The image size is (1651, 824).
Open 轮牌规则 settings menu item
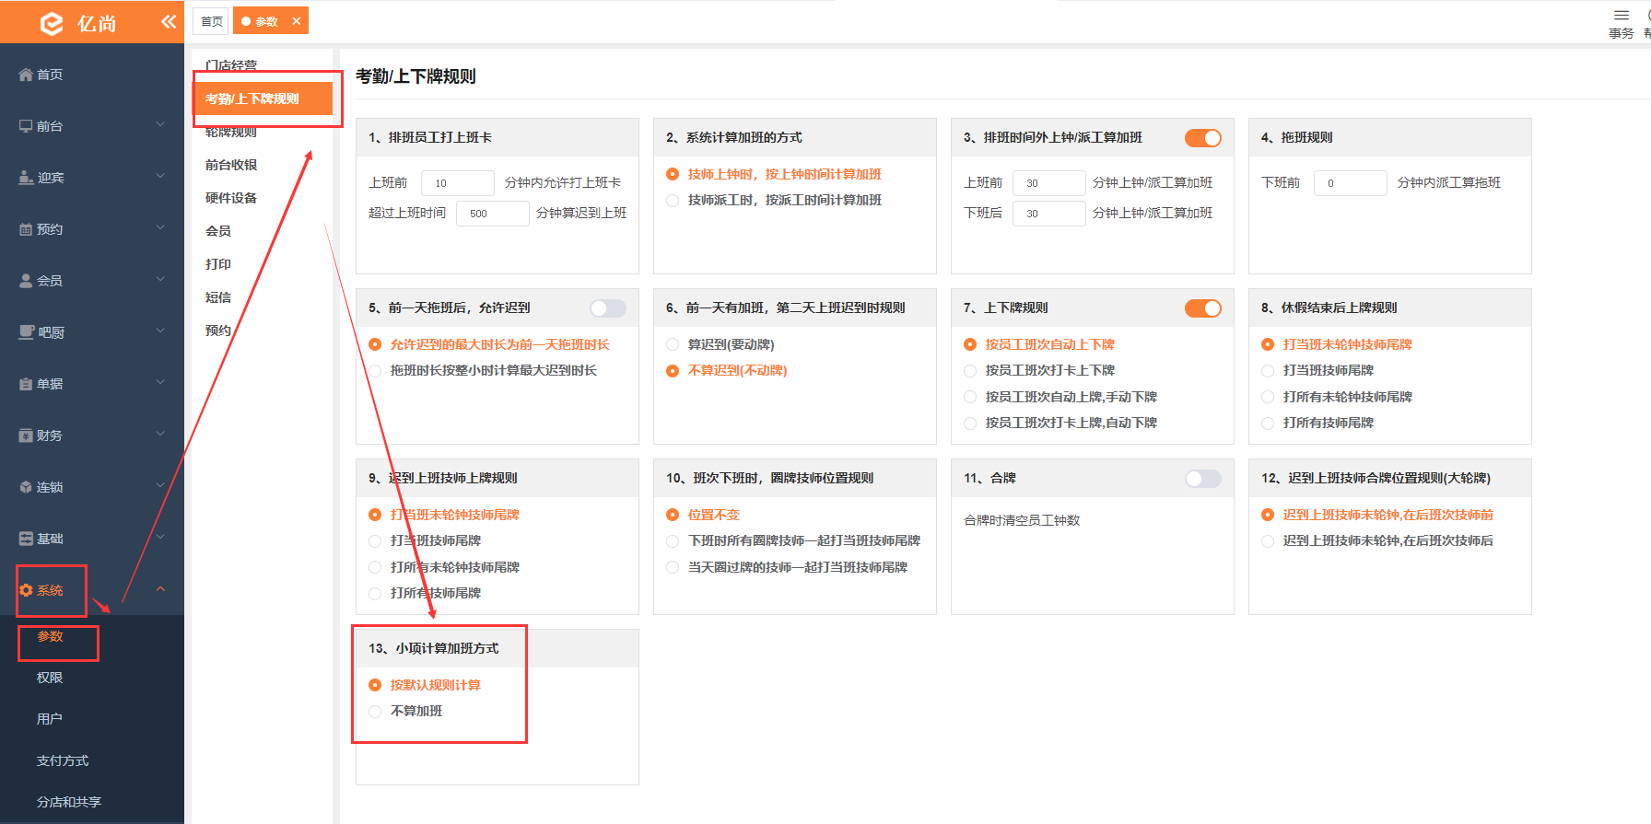(231, 132)
